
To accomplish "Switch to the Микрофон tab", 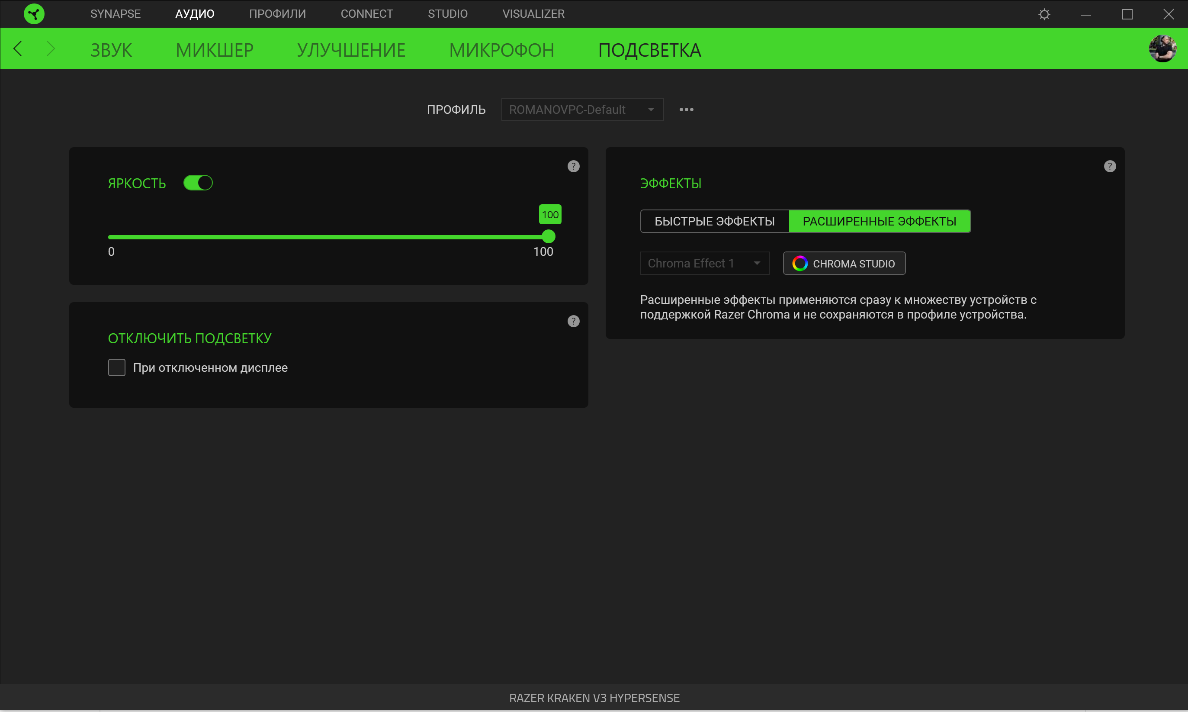I will pyautogui.click(x=501, y=50).
